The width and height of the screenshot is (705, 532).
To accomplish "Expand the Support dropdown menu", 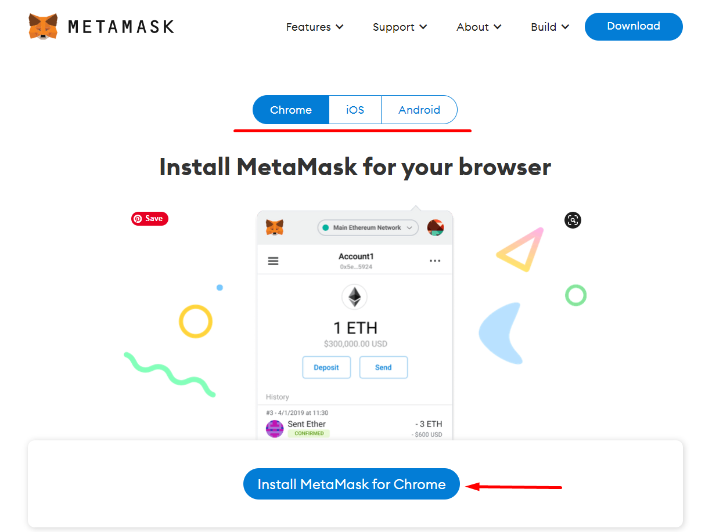I will (400, 27).
